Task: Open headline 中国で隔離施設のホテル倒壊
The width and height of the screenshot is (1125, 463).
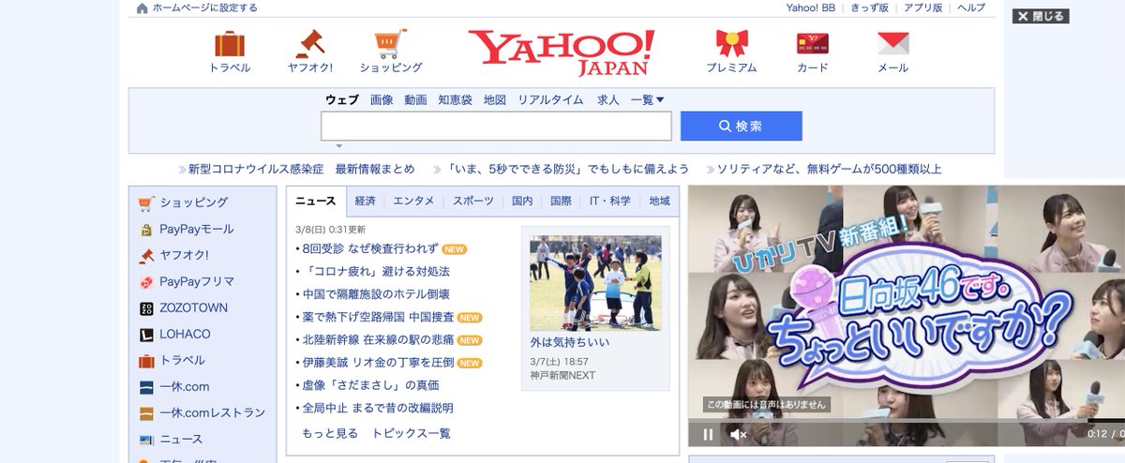Action: 375,294
